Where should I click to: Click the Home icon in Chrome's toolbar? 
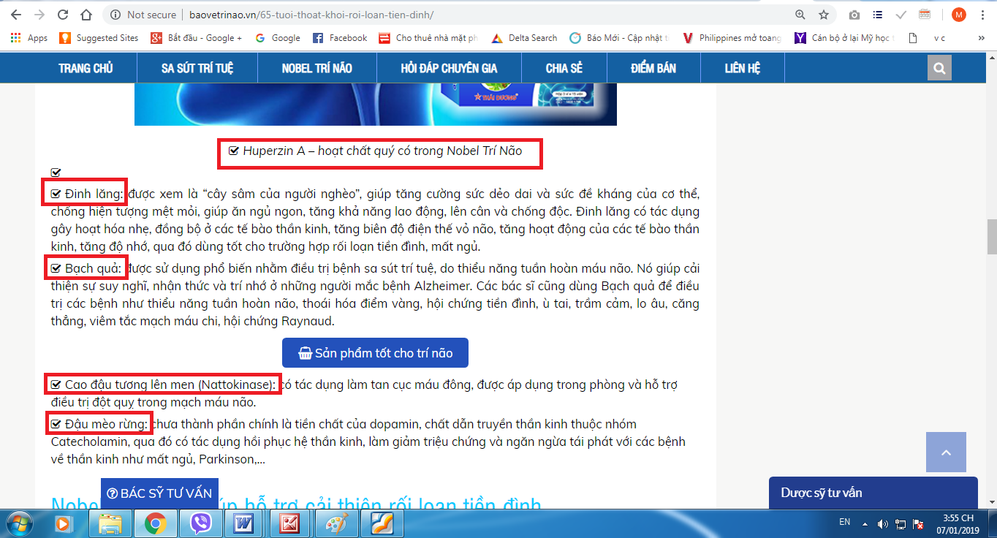[86, 15]
